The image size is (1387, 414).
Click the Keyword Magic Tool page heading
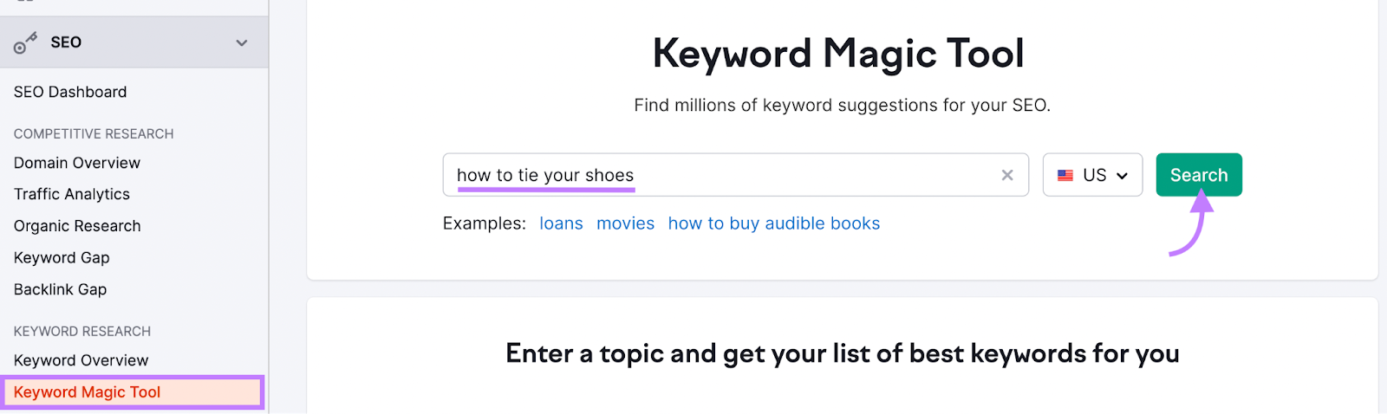(x=838, y=54)
